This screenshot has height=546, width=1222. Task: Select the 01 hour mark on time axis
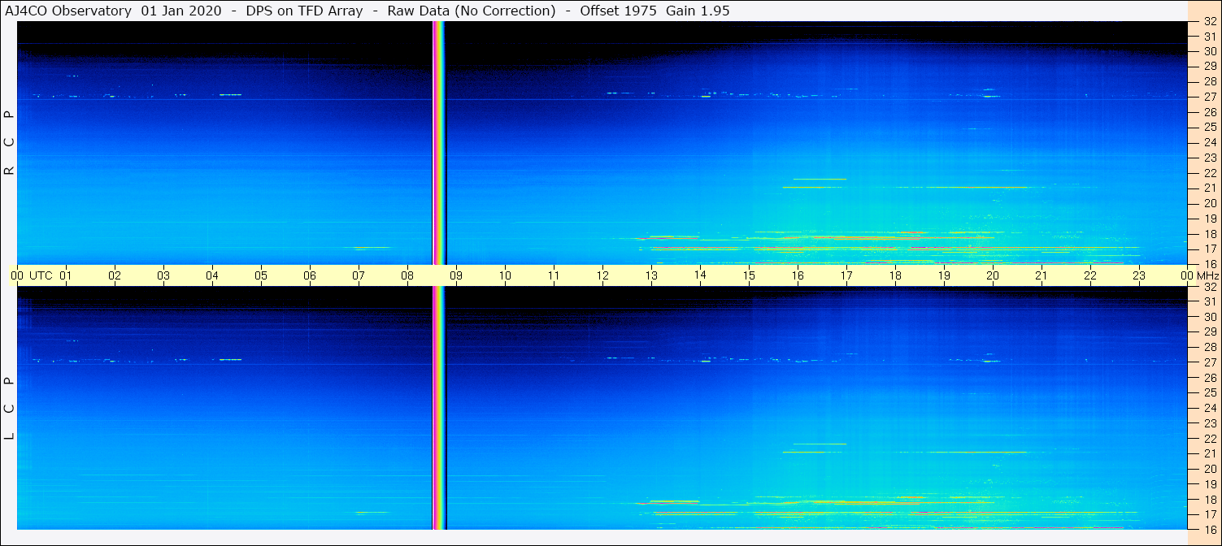(66, 275)
